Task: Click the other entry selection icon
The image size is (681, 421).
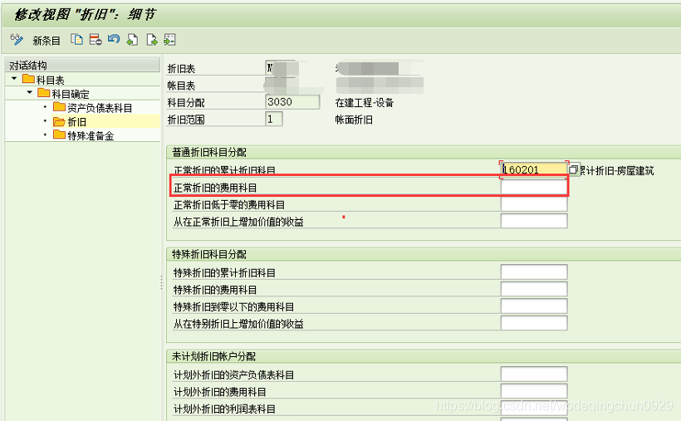Action: pyautogui.click(x=169, y=40)
